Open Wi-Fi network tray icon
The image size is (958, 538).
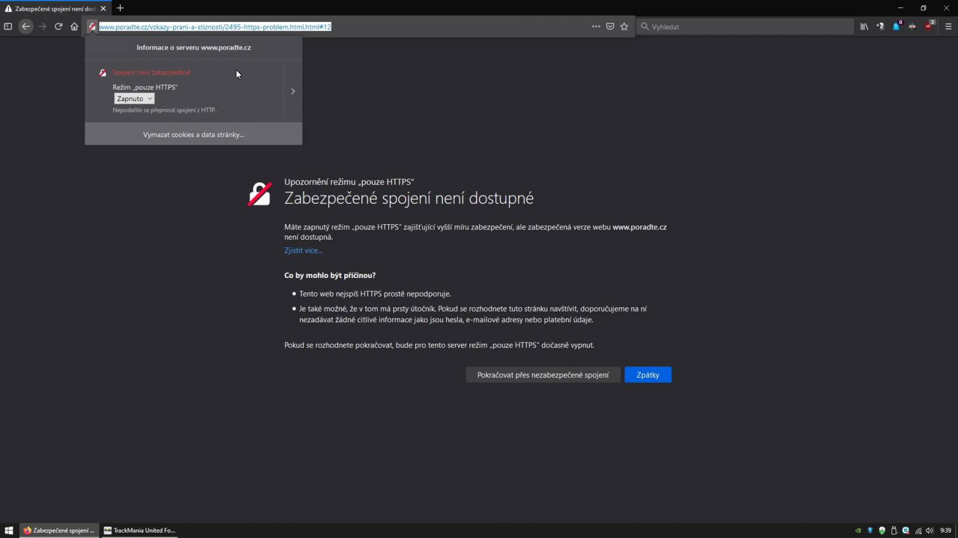click(x=918, y=530)
